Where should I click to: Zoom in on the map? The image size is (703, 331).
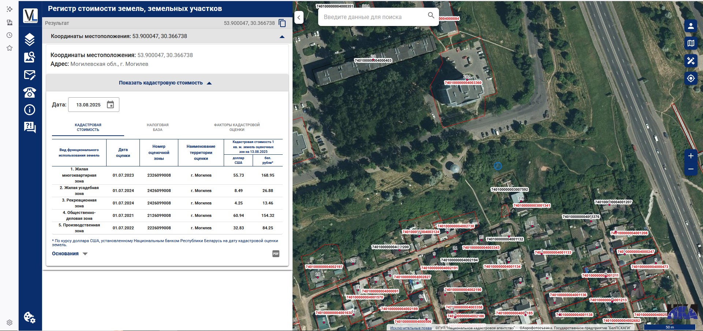coord(691,156)
